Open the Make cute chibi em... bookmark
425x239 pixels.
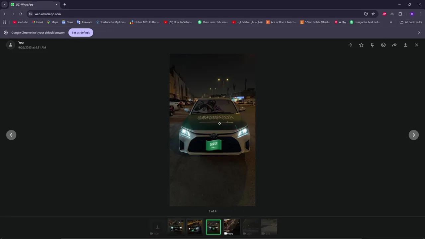click(x=213, y=22)
